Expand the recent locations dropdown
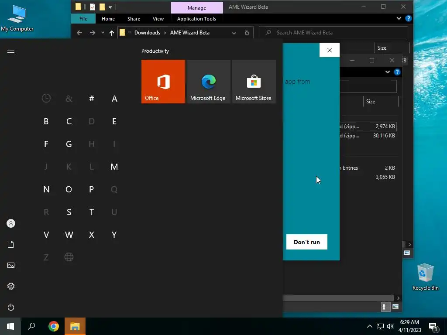 click(103, 33)
